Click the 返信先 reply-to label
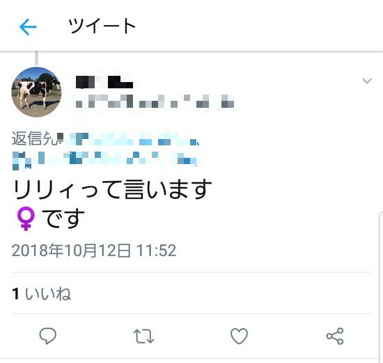 (x=34, y=138)
